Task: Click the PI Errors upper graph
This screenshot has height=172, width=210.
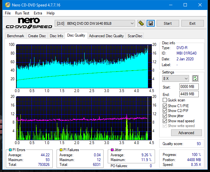Action: coord(84,66)
